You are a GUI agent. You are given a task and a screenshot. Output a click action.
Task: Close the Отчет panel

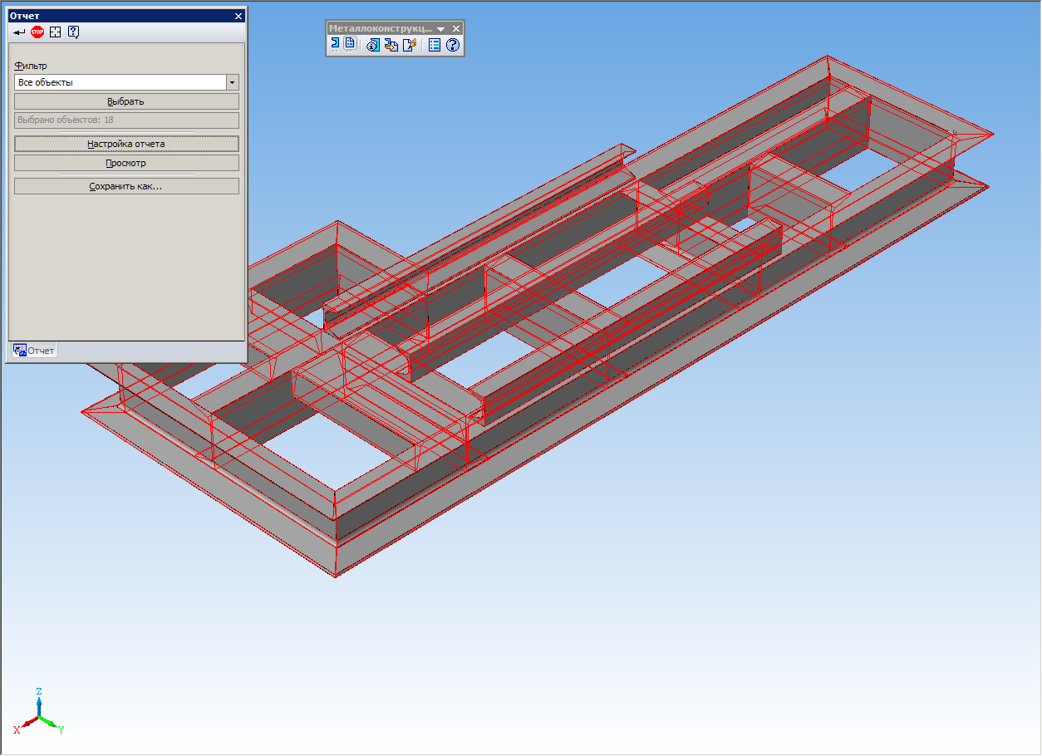point(238,16)
